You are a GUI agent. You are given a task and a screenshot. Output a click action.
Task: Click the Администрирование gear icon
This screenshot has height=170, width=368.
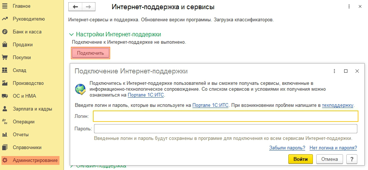coord(5,160)
